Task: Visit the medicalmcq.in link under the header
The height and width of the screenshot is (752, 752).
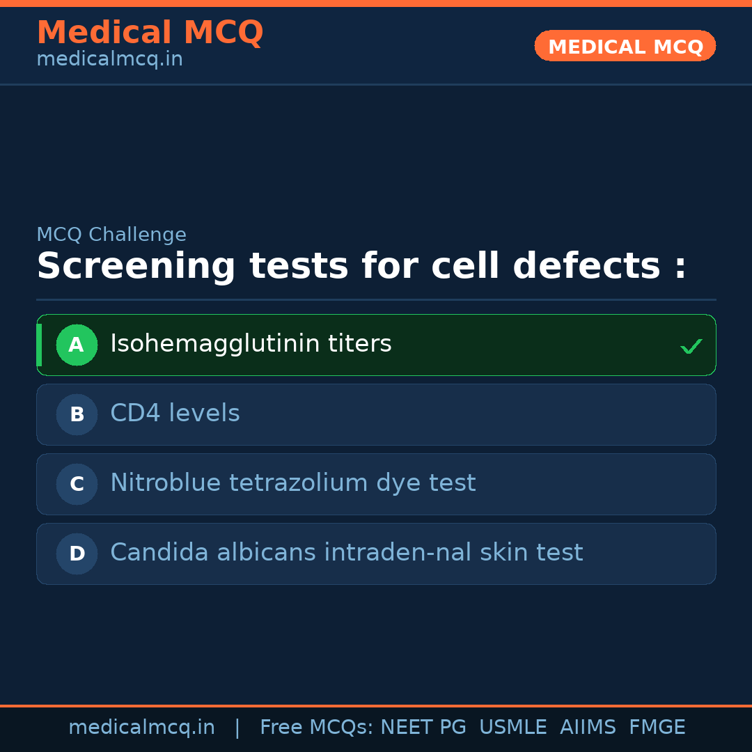Action: pyautogui.click(x=109, y=59)
